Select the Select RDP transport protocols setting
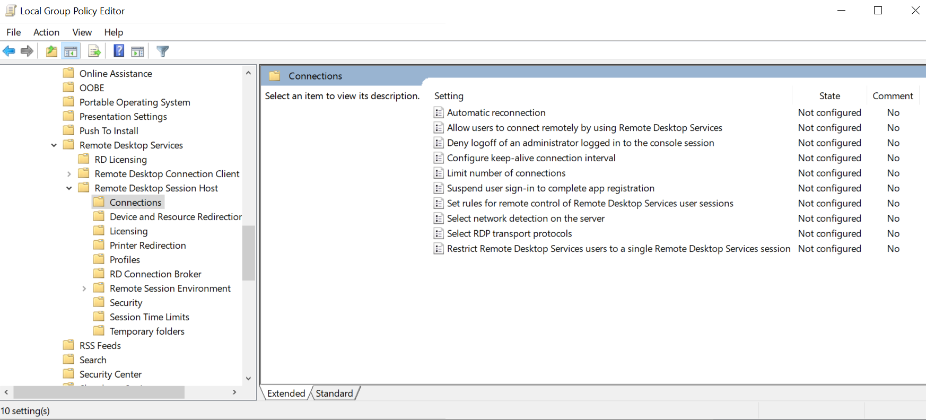This screenshot has width=926, height=420. point(509,234)
